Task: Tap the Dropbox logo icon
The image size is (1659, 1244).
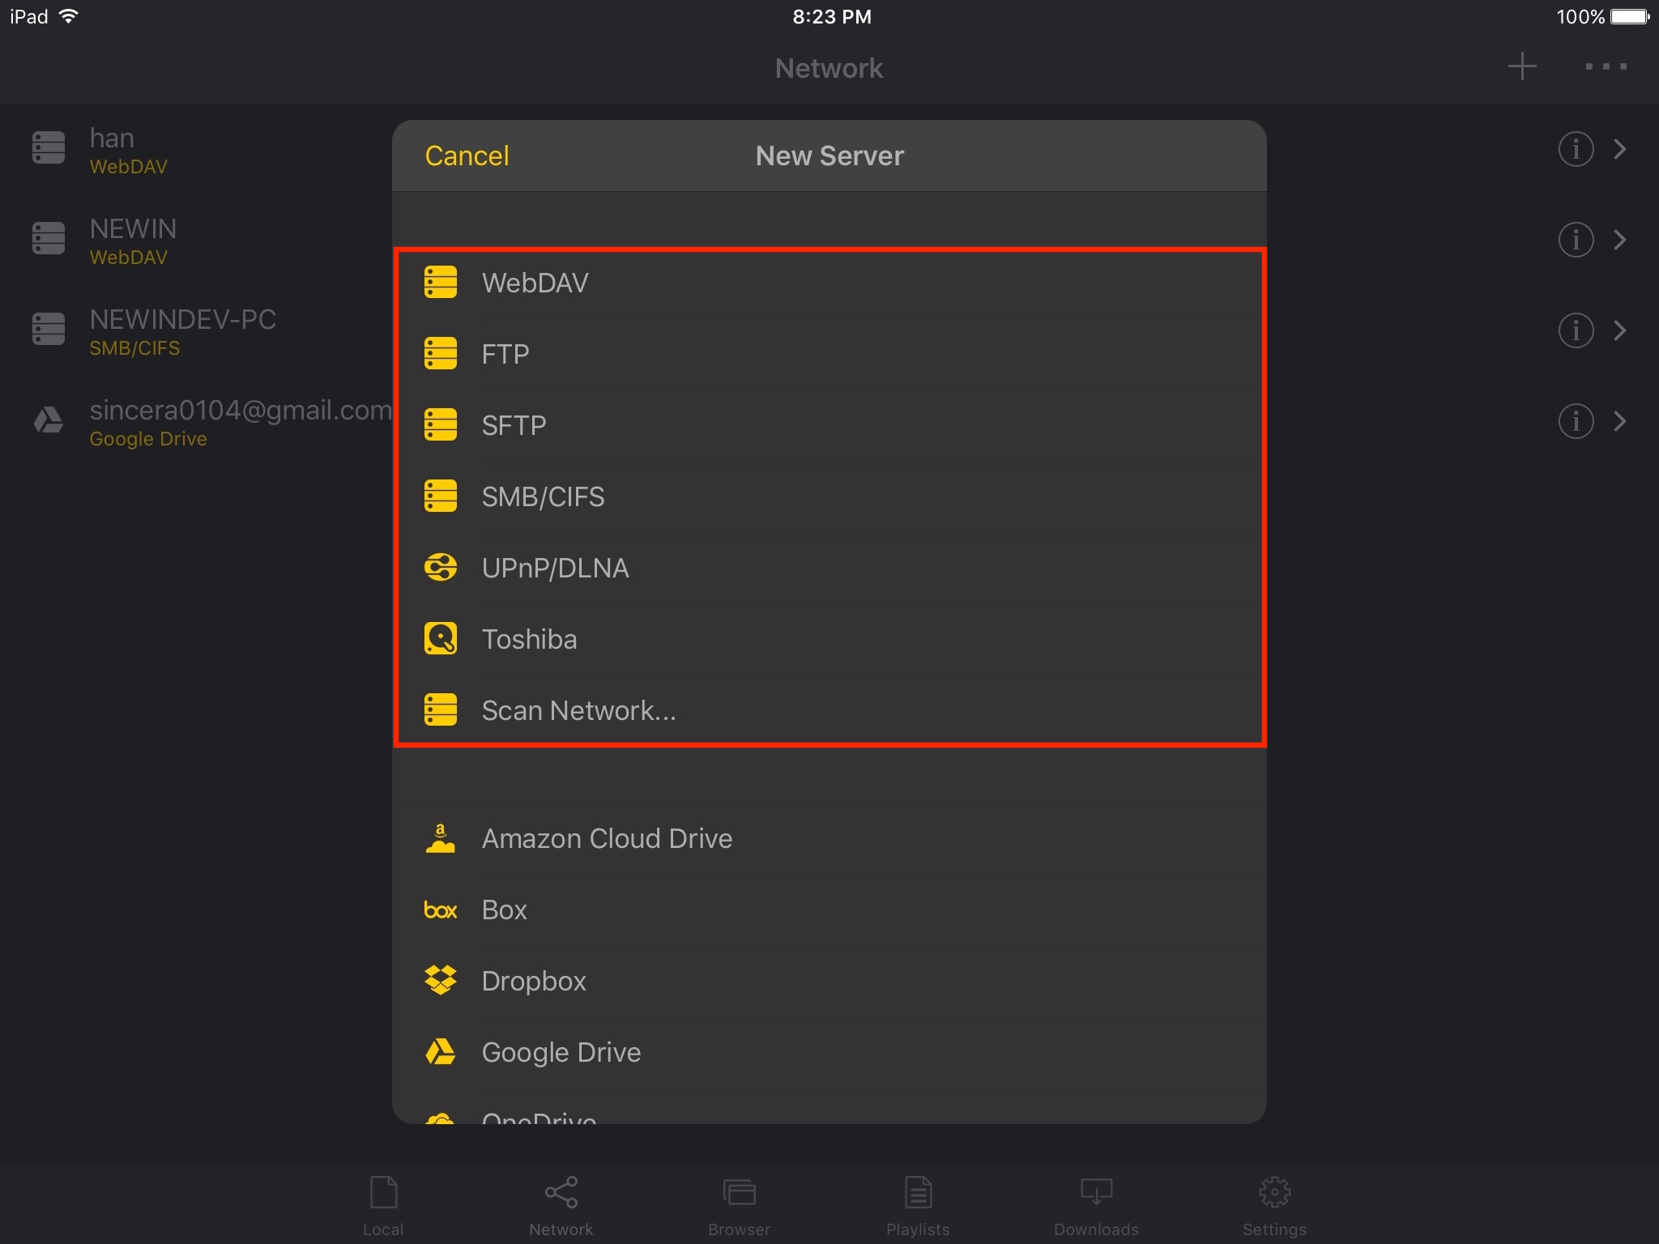Action: coord(441,981)
